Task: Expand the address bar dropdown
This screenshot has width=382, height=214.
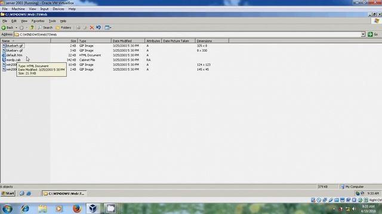Action: [x=363, y=34]
